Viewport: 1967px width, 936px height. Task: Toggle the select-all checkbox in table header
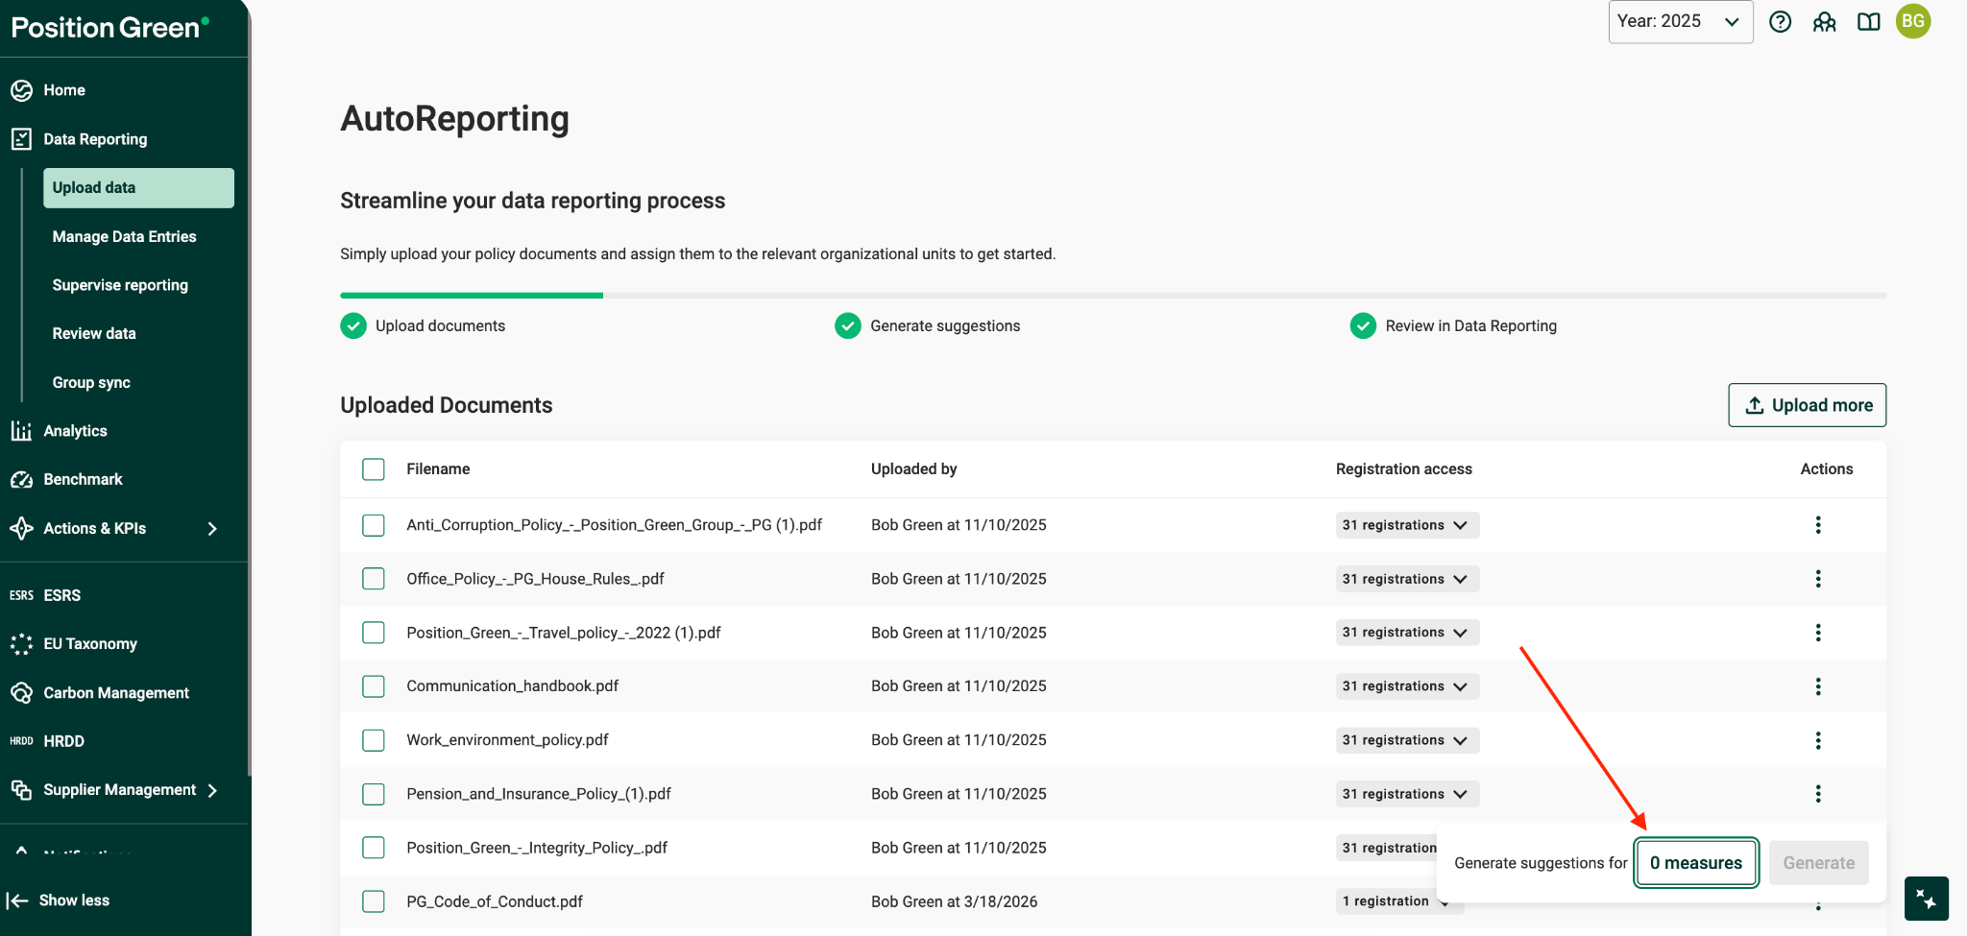[x=374, y=469]
